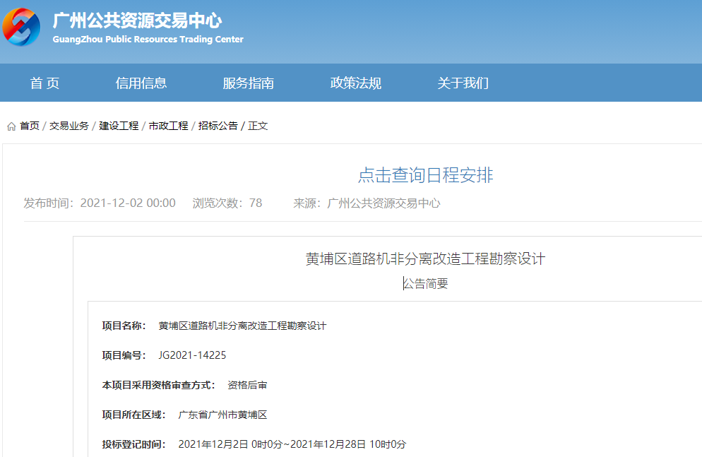Click the 公告简要 section heading

pyautogui.click(x=425, y=284)
